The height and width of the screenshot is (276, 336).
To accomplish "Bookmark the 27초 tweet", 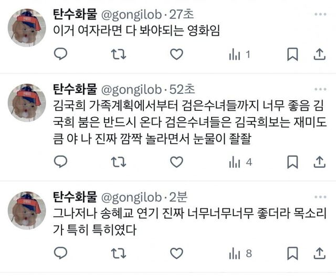I will (292, 55).
